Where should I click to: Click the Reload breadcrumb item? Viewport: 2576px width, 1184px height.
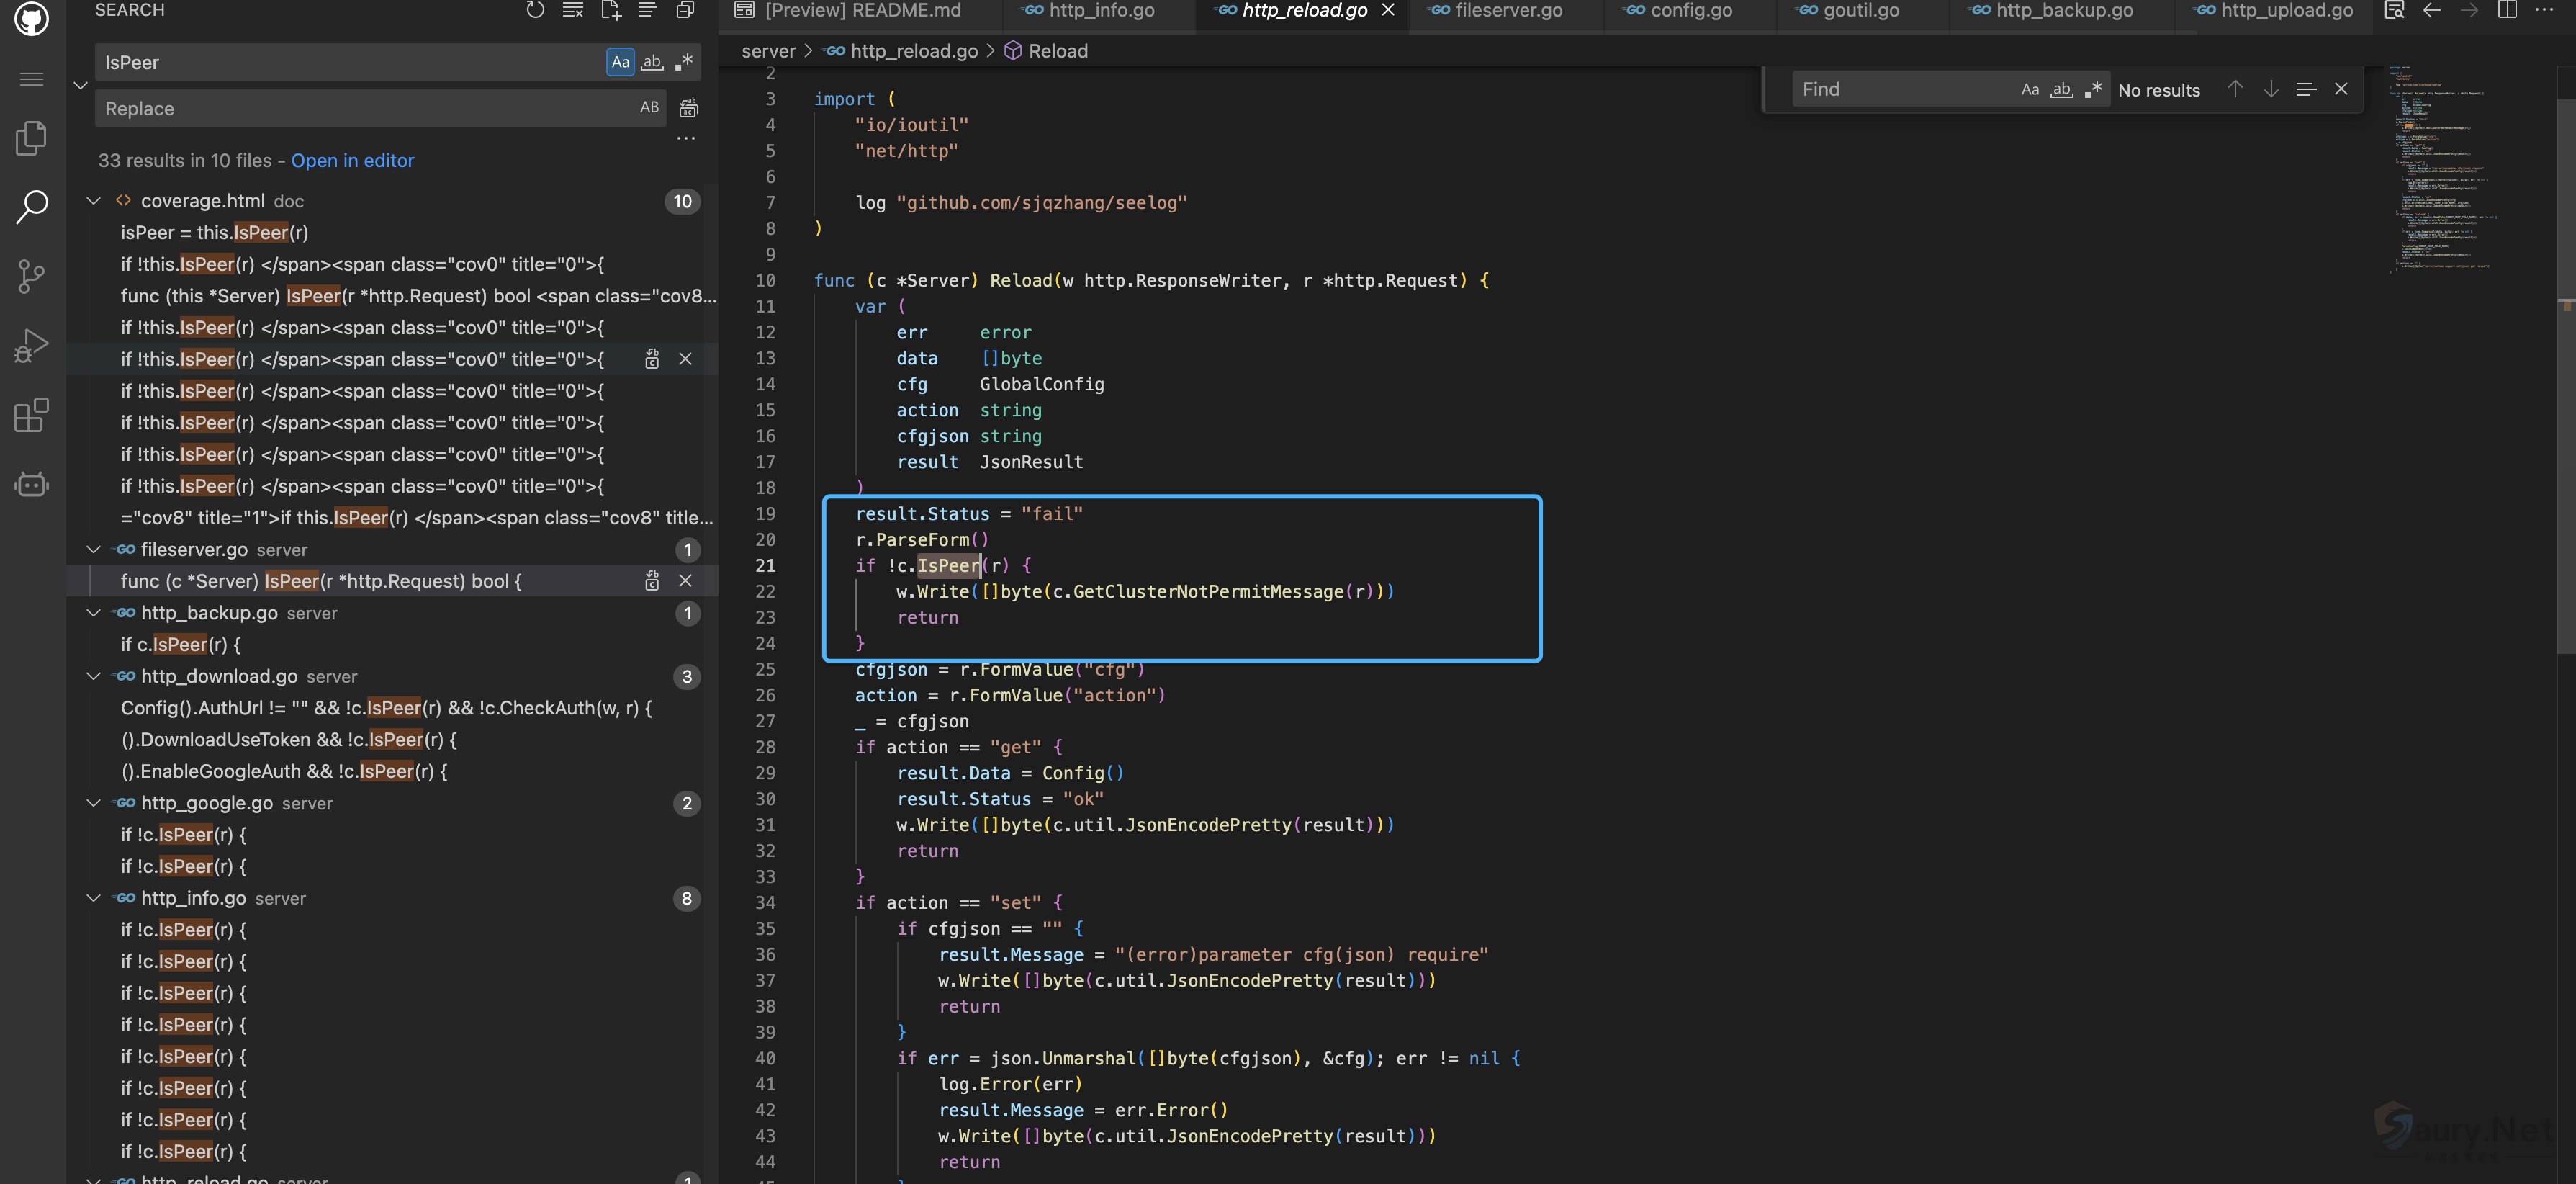(x=1057, y=51)
